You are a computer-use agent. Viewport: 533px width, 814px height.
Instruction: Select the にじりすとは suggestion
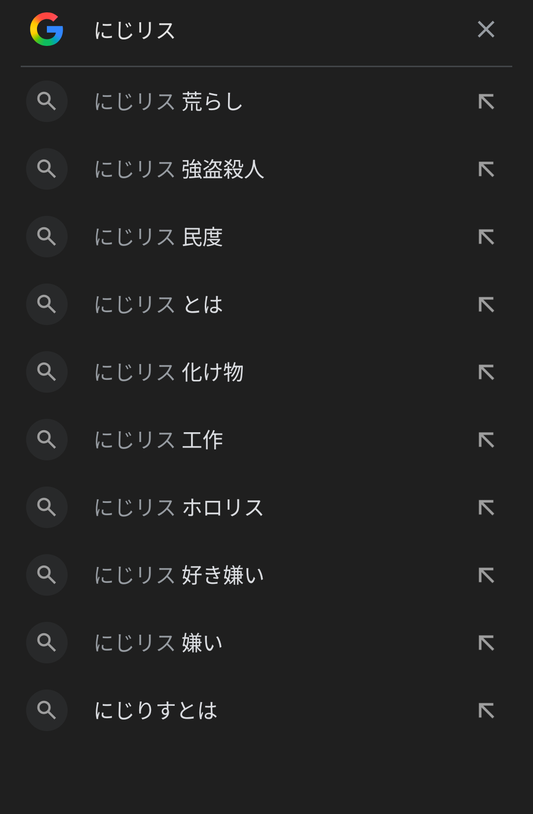156,711
